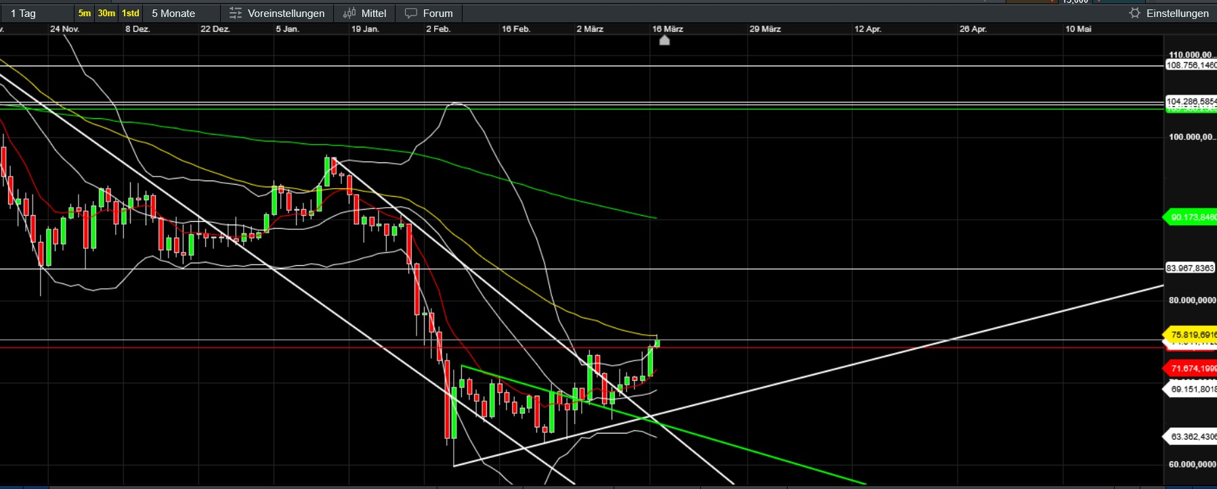The height and width of the screenshot is (489, 1217).
Task: Click the candlestick icon beside Mittel
Action: (349, 14)
